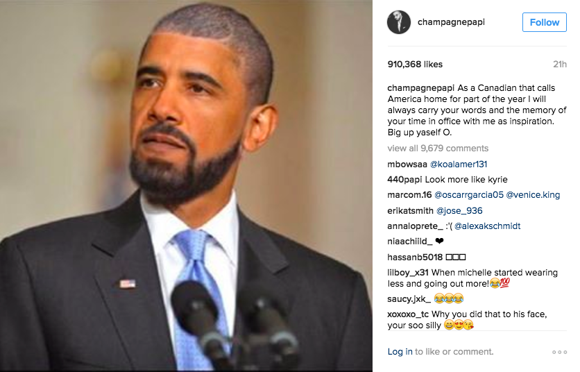Open hassanb5018 commenter profile
Viewport: 580px width, 372px height.
click(415, 257)
